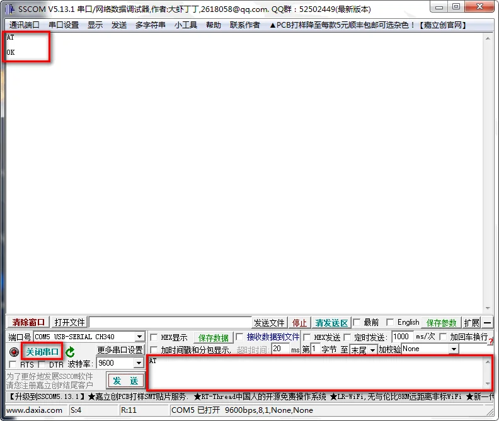Click the send text area containing AT
This screenshot has width=499, height=421.
click(316, 373)
